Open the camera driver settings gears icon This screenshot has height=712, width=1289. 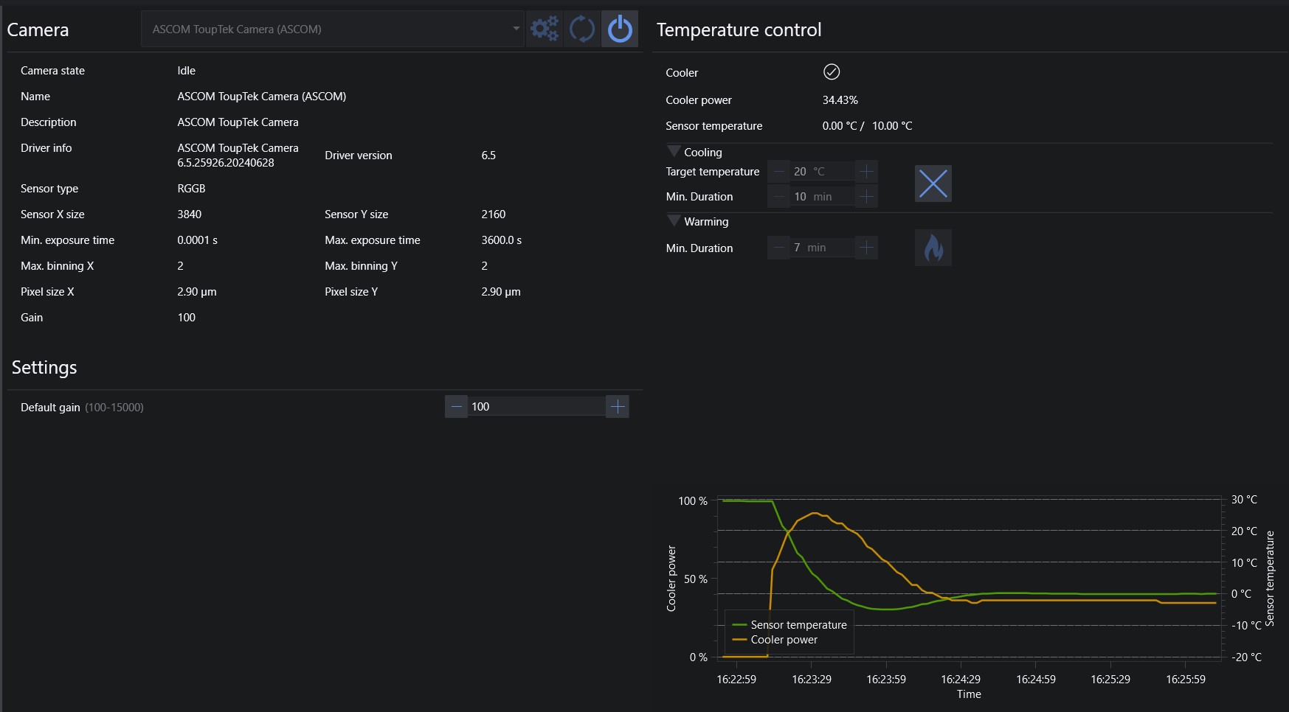point(545,29)
